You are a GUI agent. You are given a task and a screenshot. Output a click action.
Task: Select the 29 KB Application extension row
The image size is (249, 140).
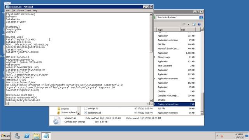[x=174, y=40]
